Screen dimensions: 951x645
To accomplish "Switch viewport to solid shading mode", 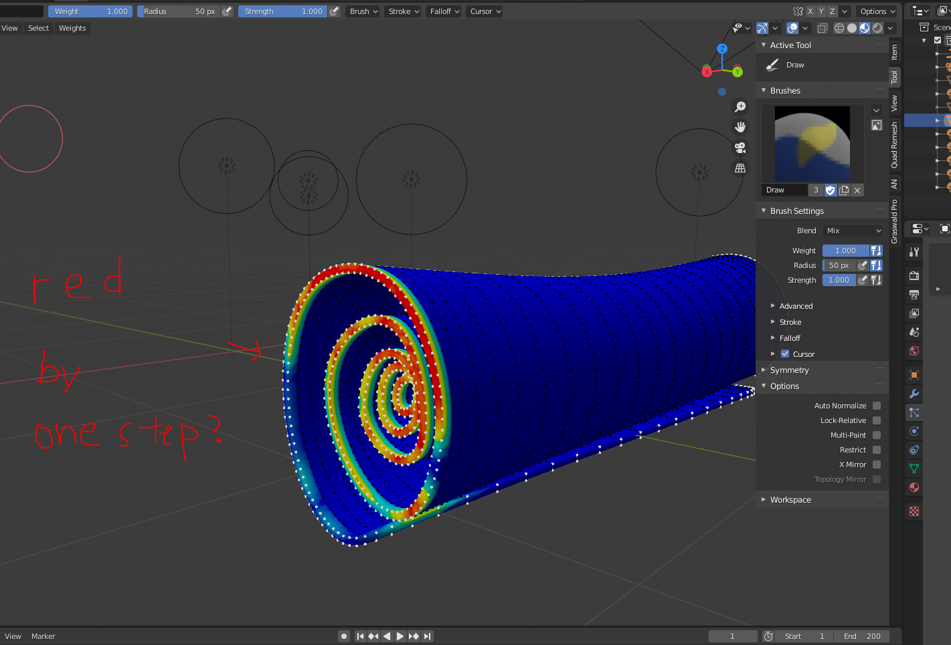I will 852,28.
